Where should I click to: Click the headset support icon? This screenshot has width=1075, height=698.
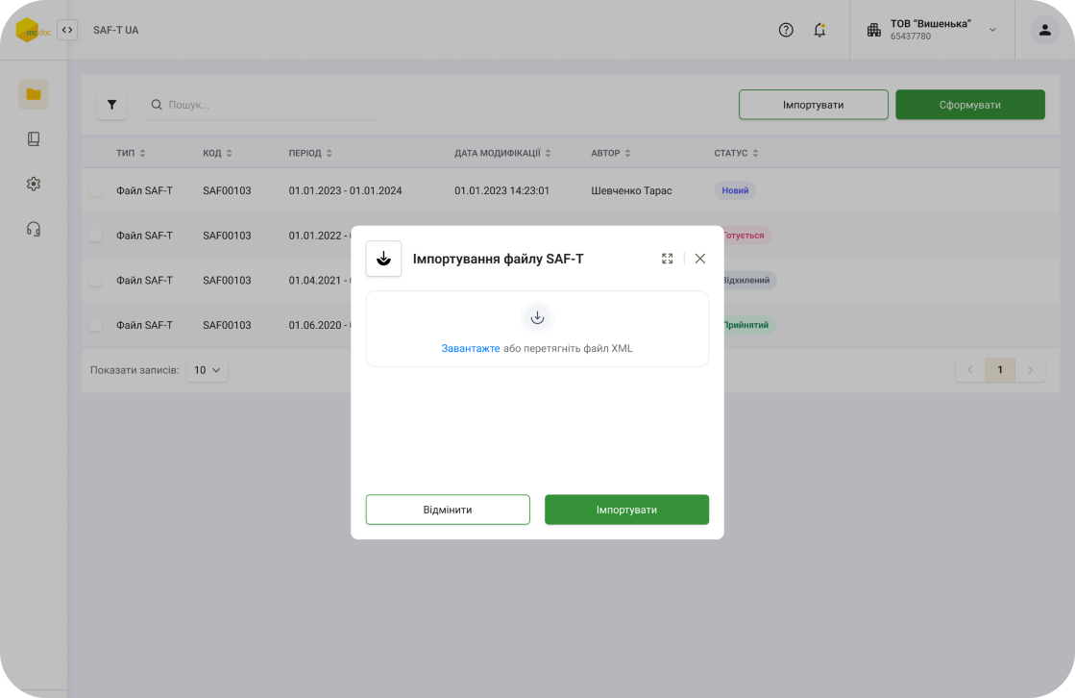click(34, 229)
